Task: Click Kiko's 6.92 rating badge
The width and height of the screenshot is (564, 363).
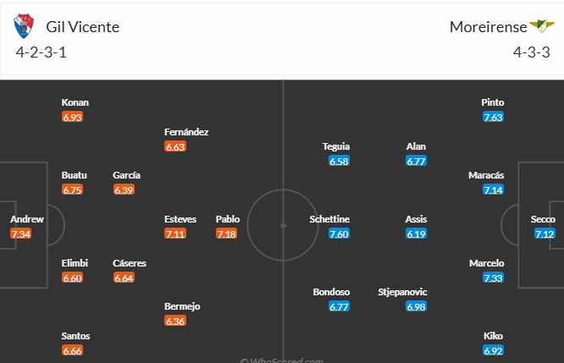Action: [493, 350]
